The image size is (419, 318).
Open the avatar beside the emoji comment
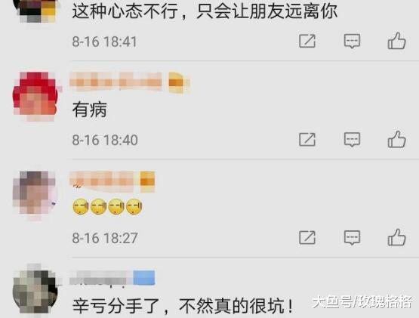35,194
